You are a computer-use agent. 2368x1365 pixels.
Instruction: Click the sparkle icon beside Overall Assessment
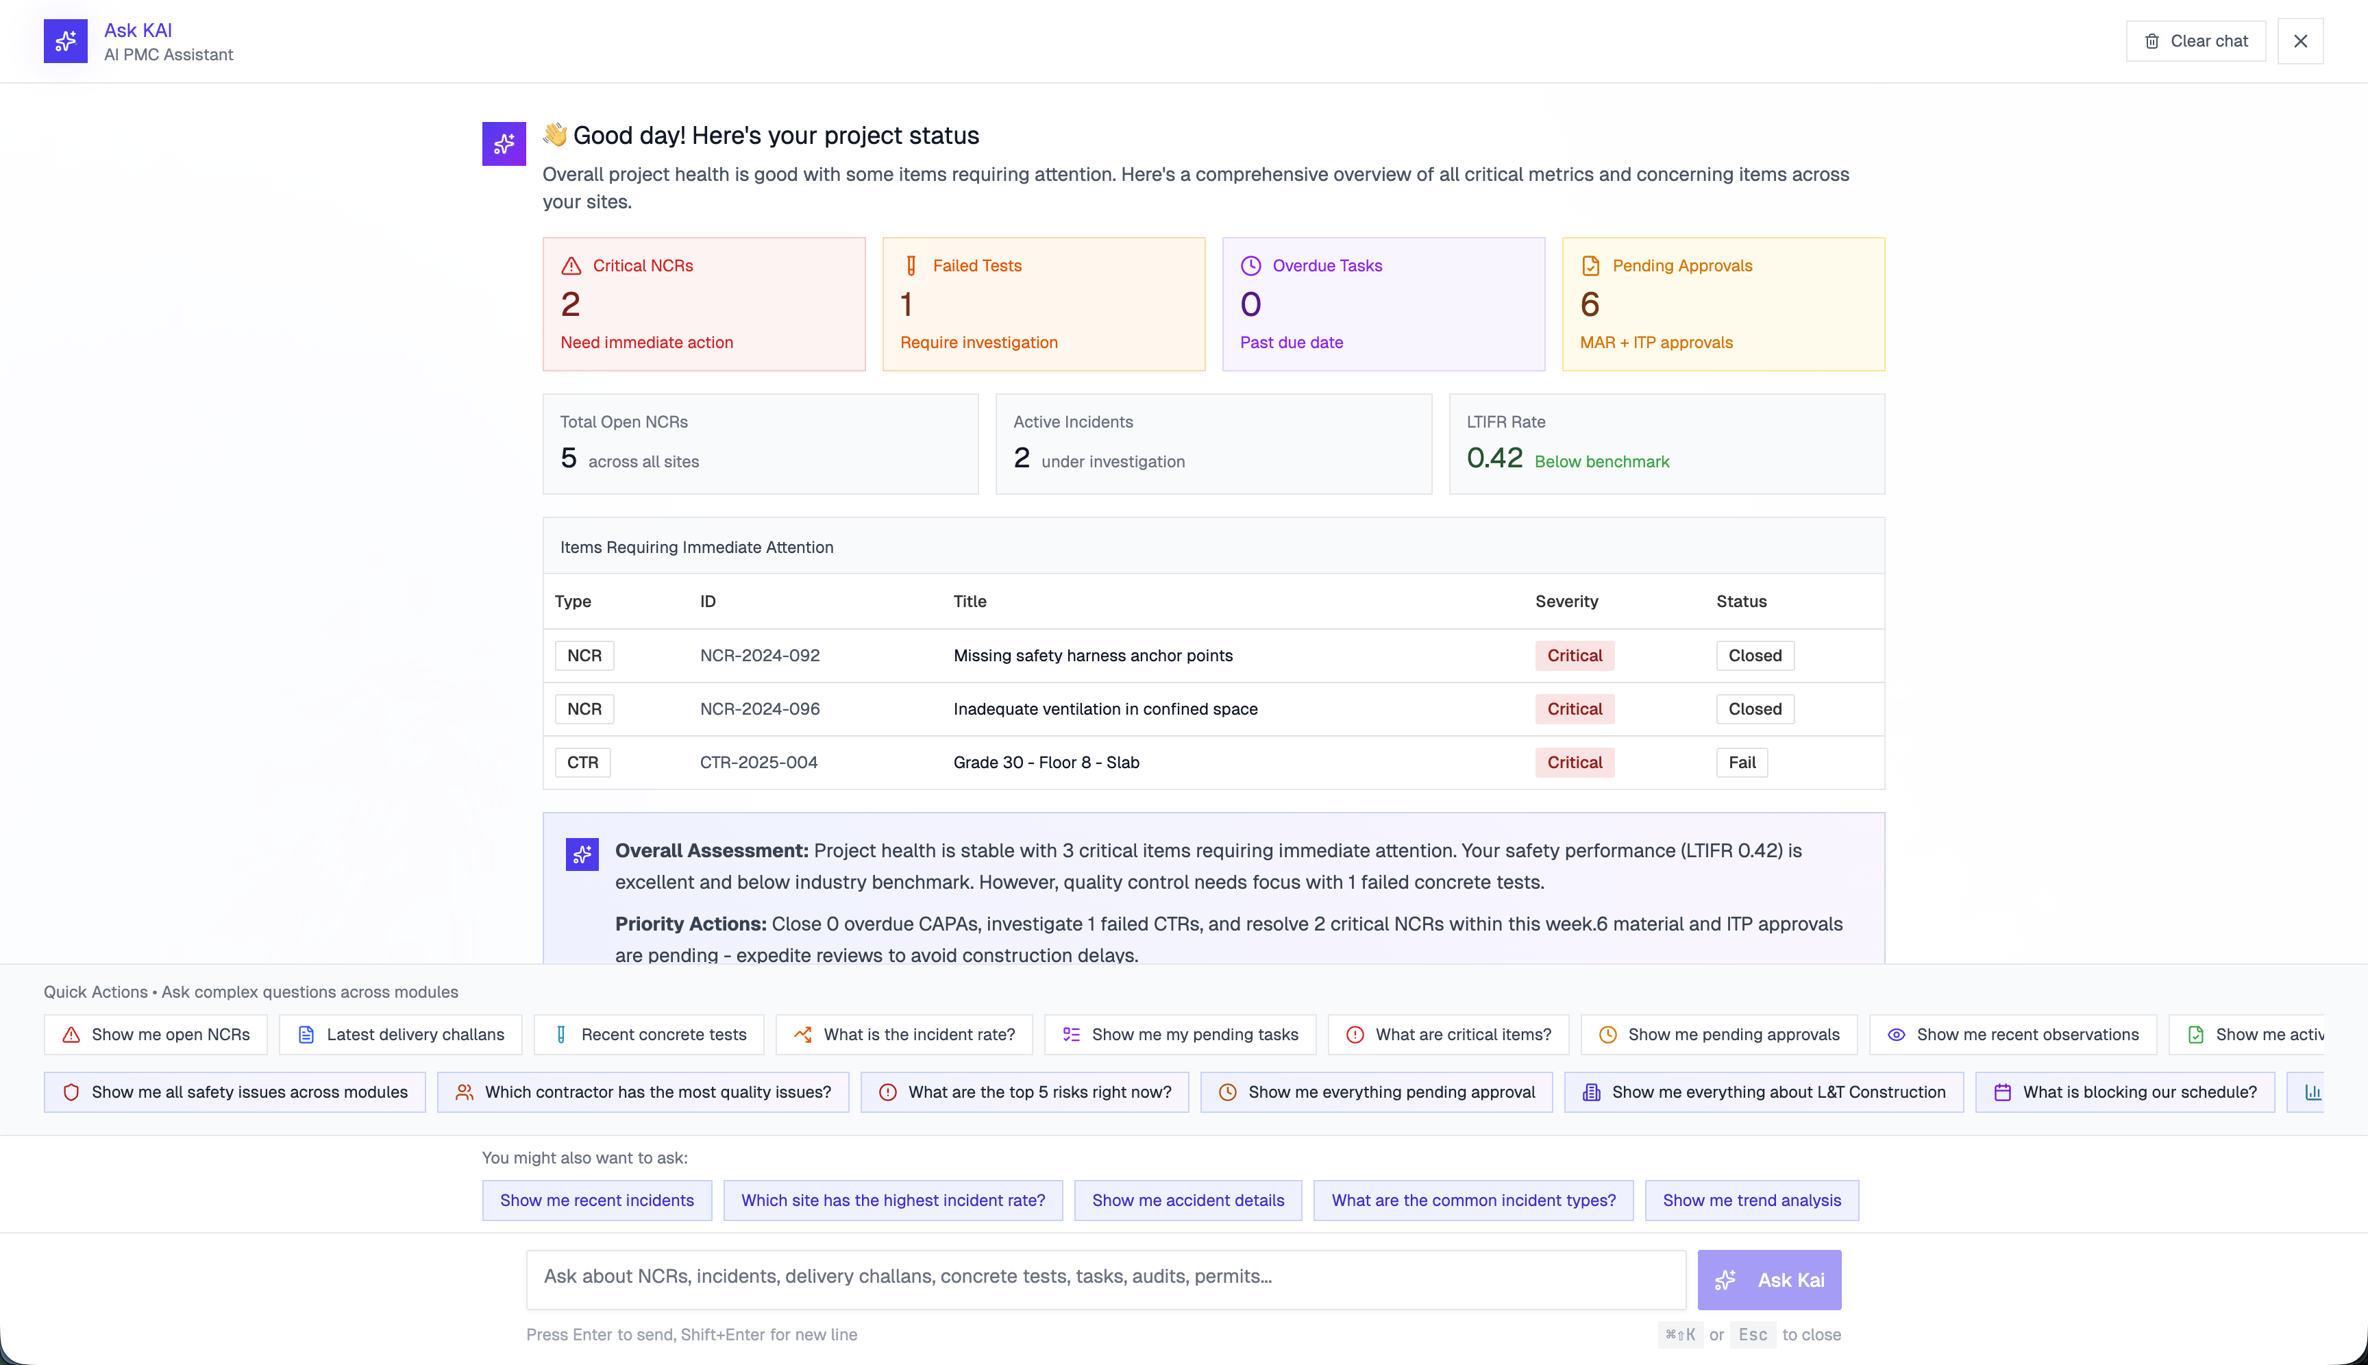tap(582, 854)
